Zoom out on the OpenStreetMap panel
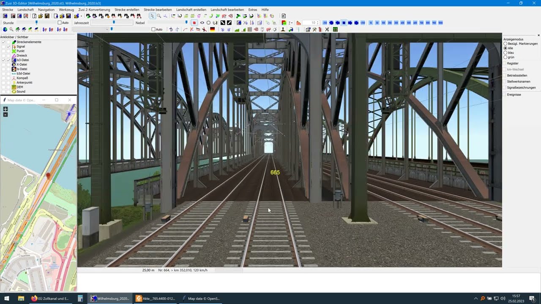 (x=5, y=114)
